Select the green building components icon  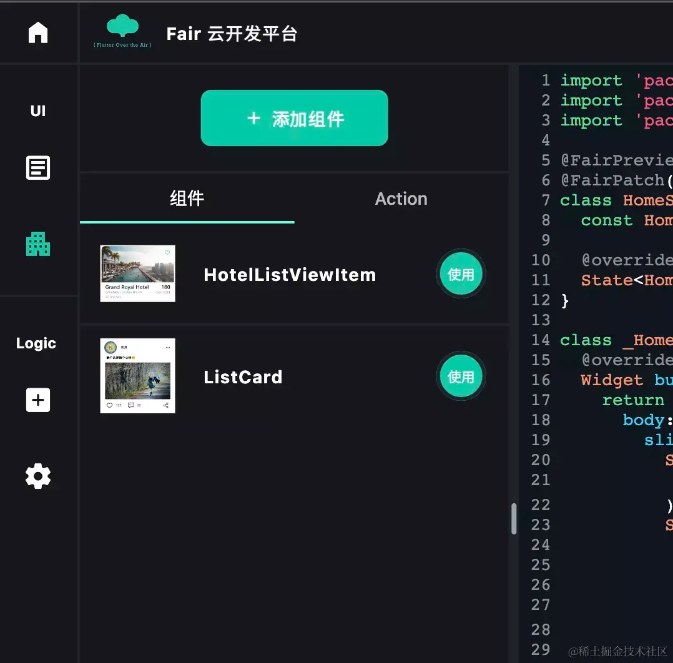37,244
